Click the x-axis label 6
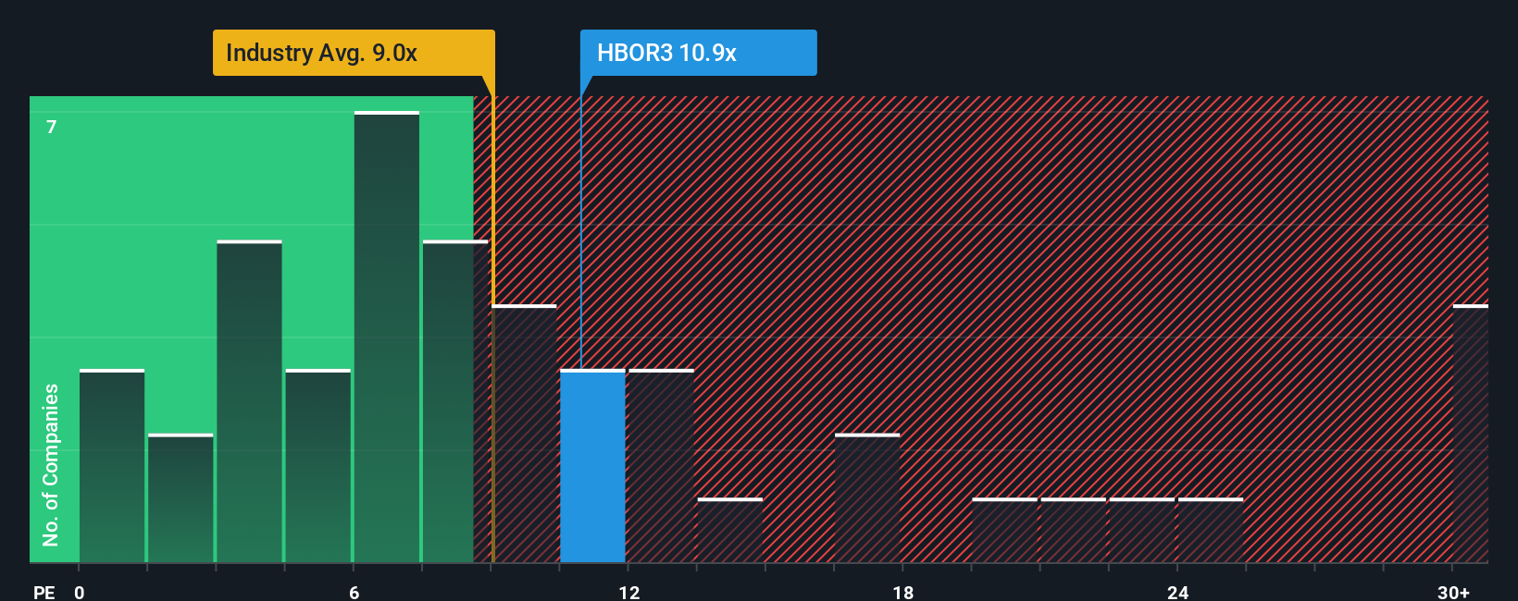Image resolution: width=1518 pixels, height=601 pixels. 355,592
